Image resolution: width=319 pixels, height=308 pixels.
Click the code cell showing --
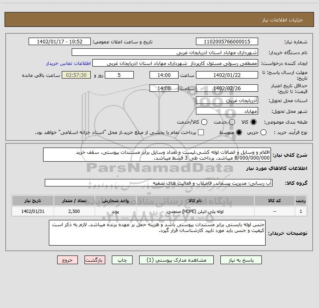pos(274,211)
